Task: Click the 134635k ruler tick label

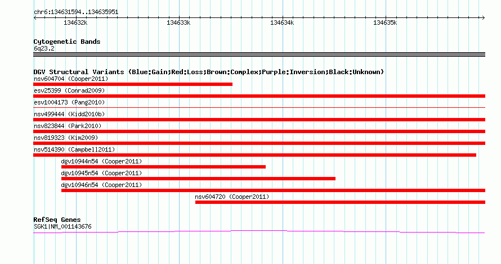Action: (x=386, y=22)
